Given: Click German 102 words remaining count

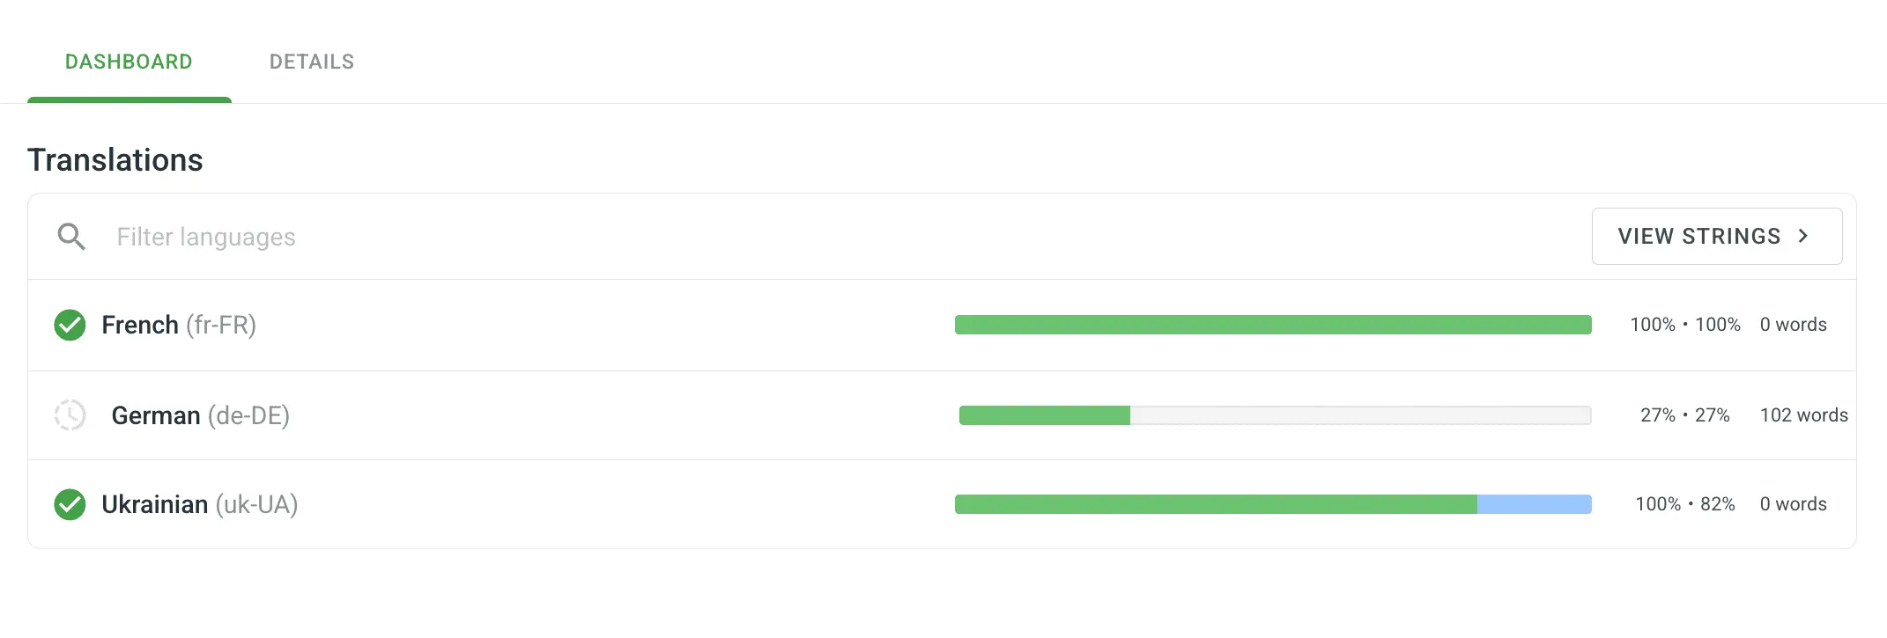Looking at the screenshot, I should click(x=1803, y=415).
